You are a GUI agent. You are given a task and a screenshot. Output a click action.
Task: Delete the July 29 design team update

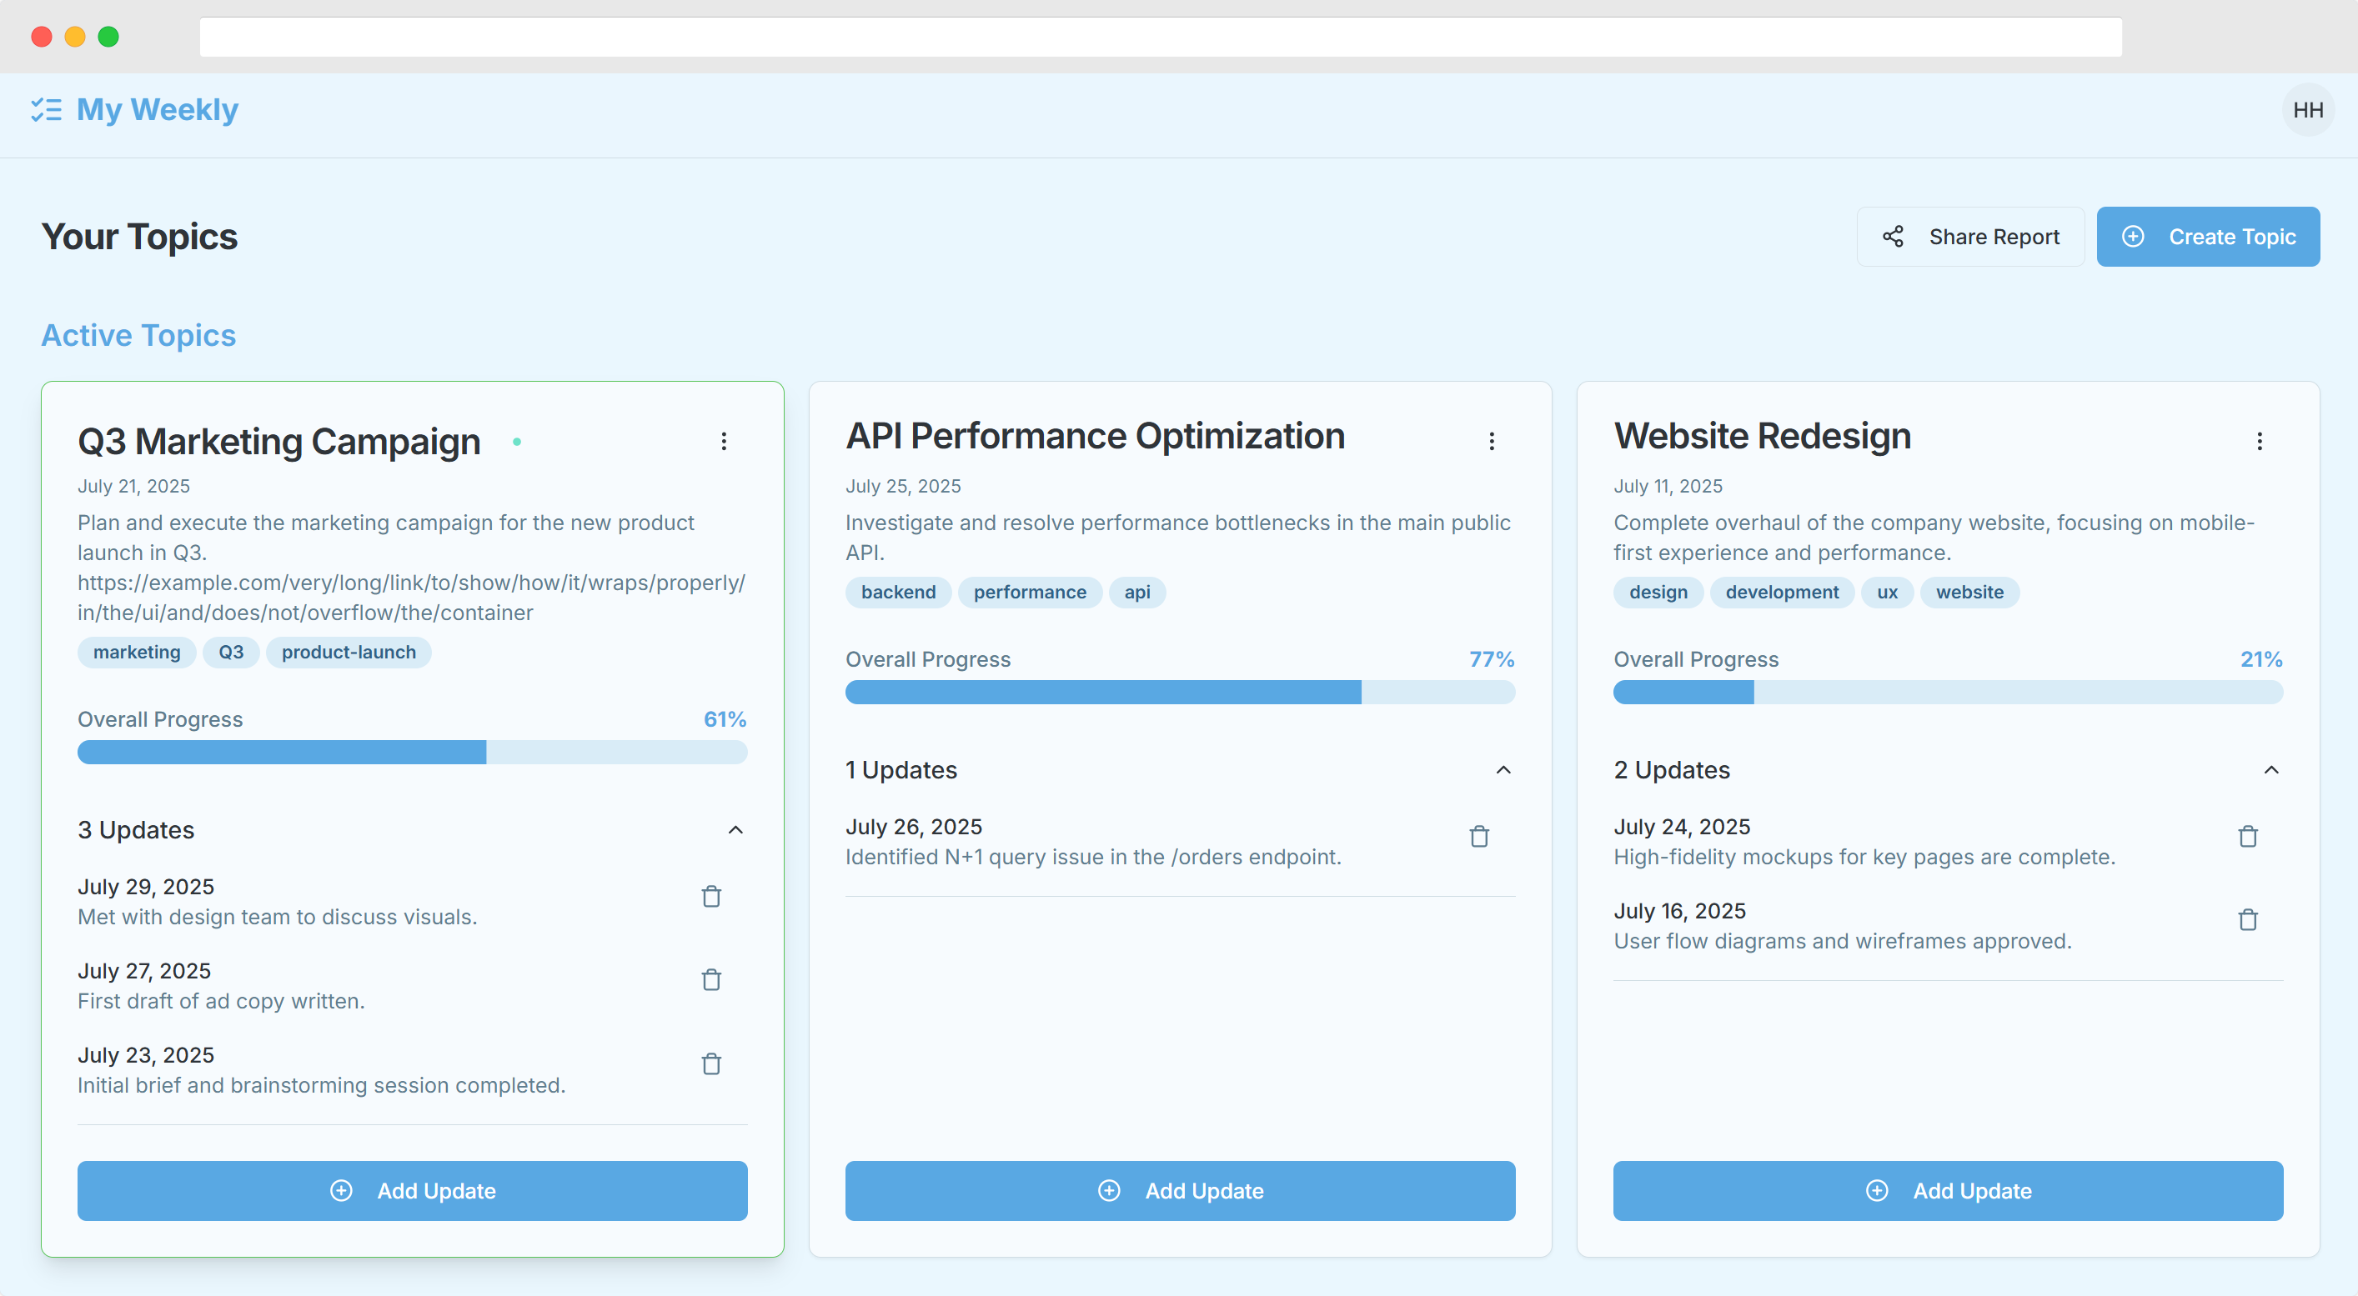pos(711,897)
